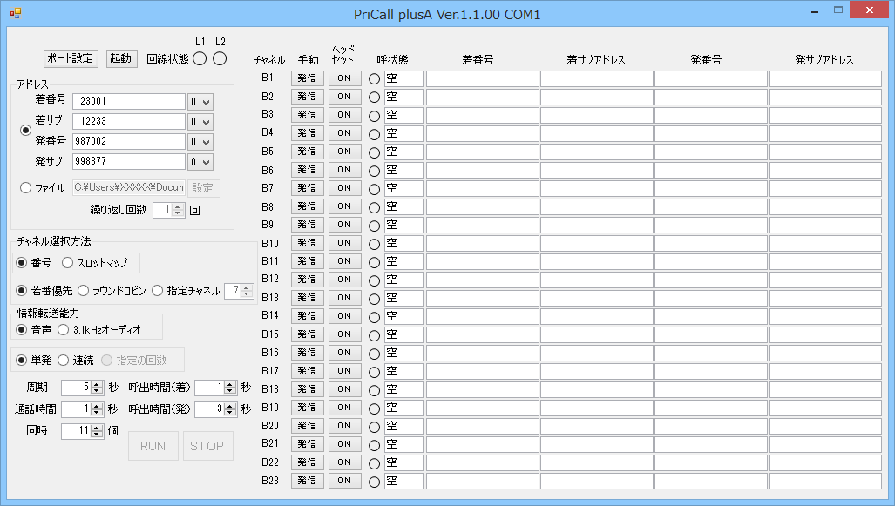
Task: Open the dropdown beside 着番号 field
Action: coord(200,102)
